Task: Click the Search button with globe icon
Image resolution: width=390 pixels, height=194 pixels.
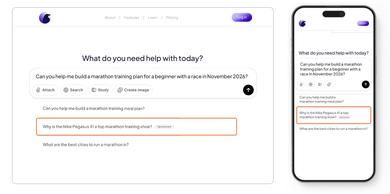Action: pyautogui.click(x=73, y=90)
